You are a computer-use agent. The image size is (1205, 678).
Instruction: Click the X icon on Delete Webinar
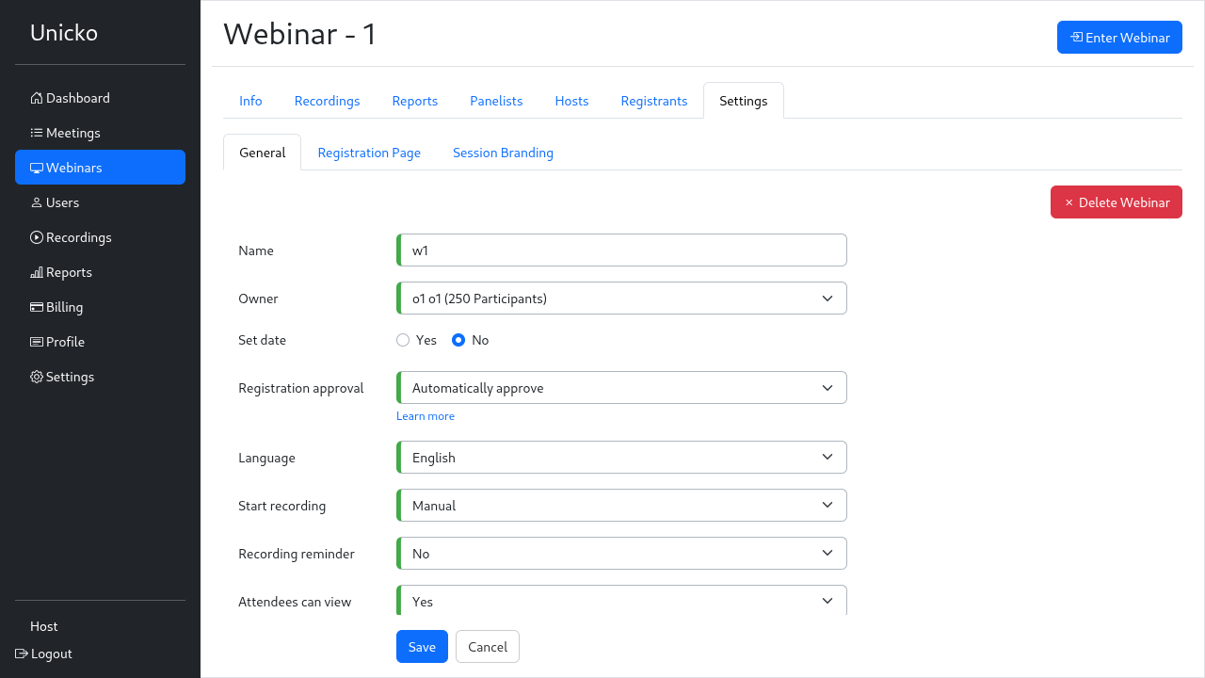[x=1068, y=202]
